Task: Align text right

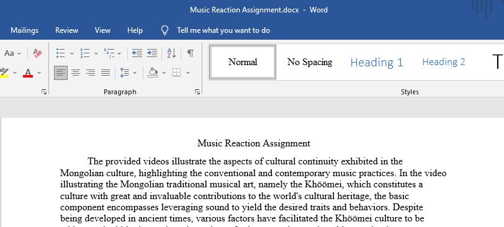Action: 91,73
